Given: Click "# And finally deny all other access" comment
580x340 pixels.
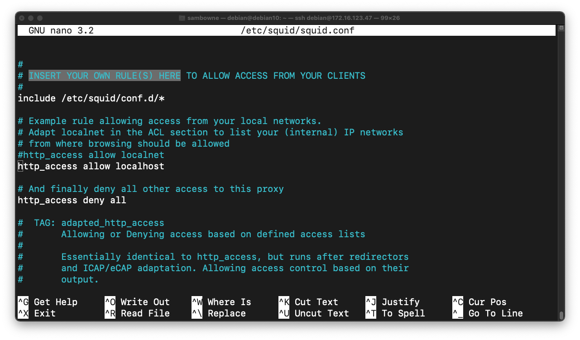Looking at the screenshot, I should pos(151,189).
